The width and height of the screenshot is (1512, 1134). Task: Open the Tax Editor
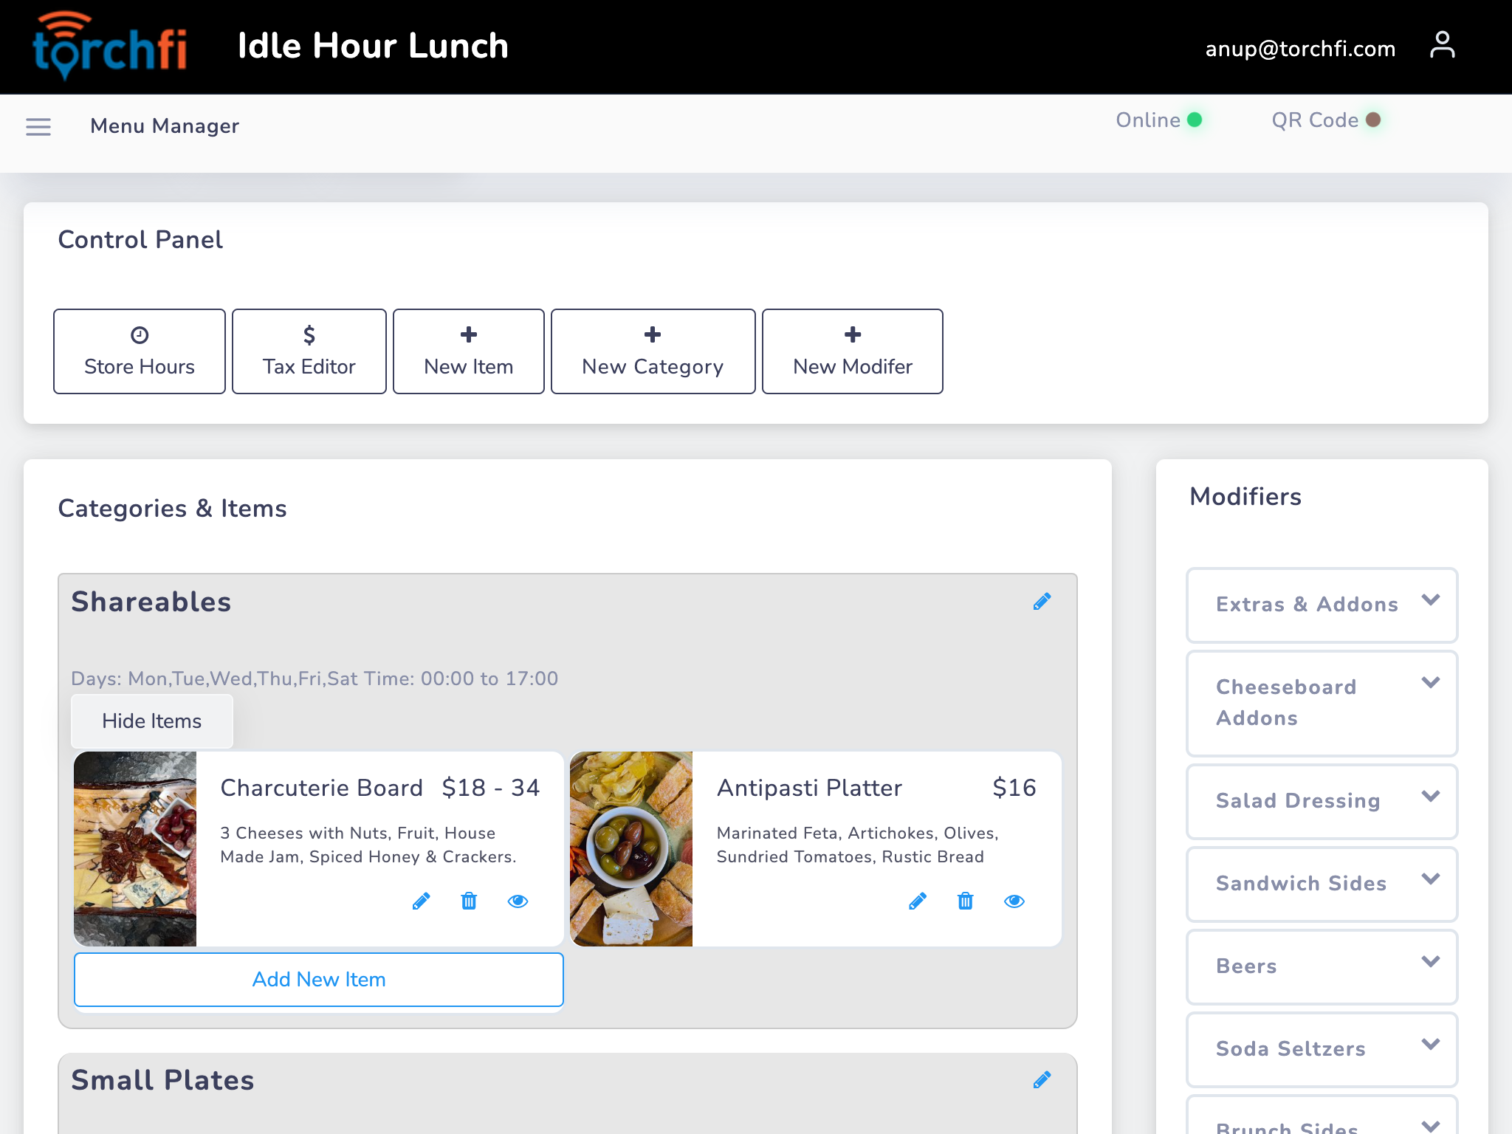click(x=309, y=351)
